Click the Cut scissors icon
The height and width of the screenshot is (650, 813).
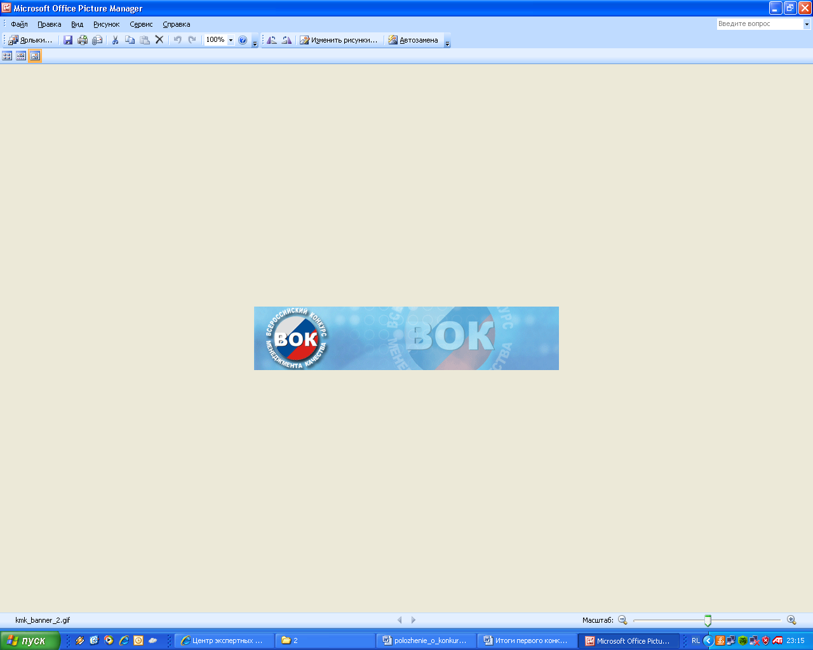click(x=116, y=40)
